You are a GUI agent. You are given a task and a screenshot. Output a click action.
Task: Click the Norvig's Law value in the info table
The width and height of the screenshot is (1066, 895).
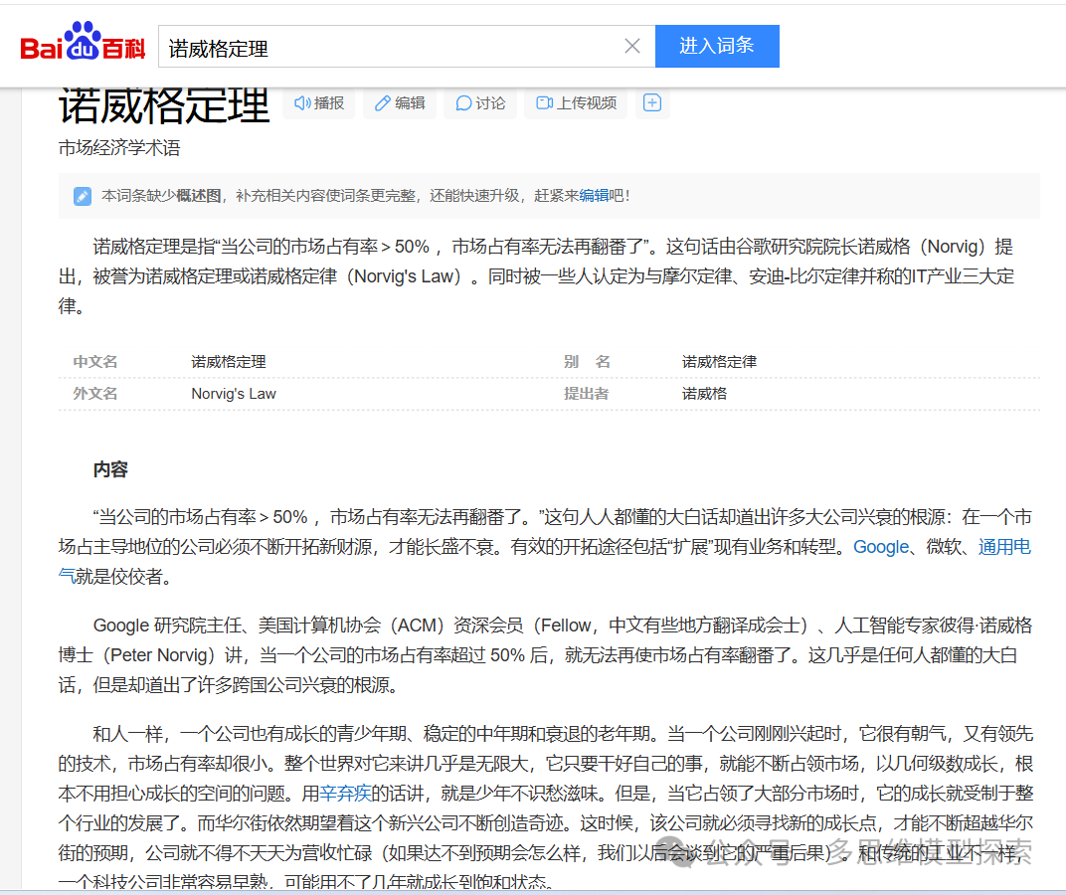[x=234, y=394]
